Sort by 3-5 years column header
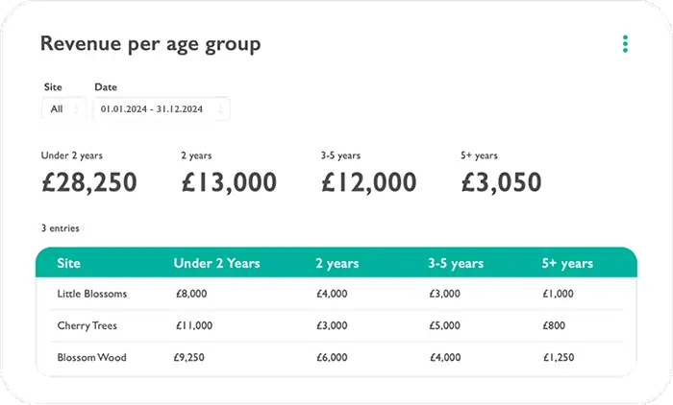 click(x=457, y=263)
